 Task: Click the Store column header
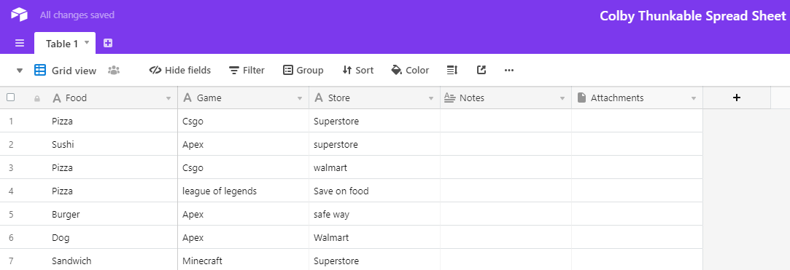coord(375,98)
